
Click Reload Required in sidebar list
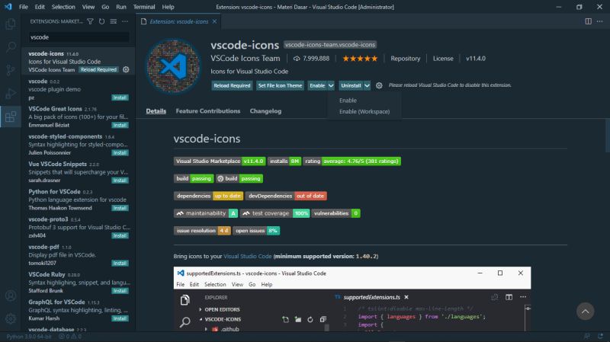pos(98,69)
